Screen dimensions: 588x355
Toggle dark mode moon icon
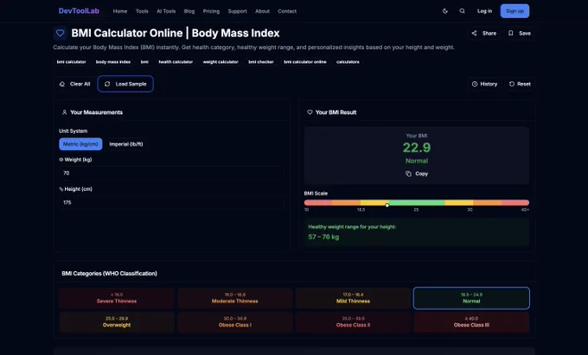tap(445, 11)
